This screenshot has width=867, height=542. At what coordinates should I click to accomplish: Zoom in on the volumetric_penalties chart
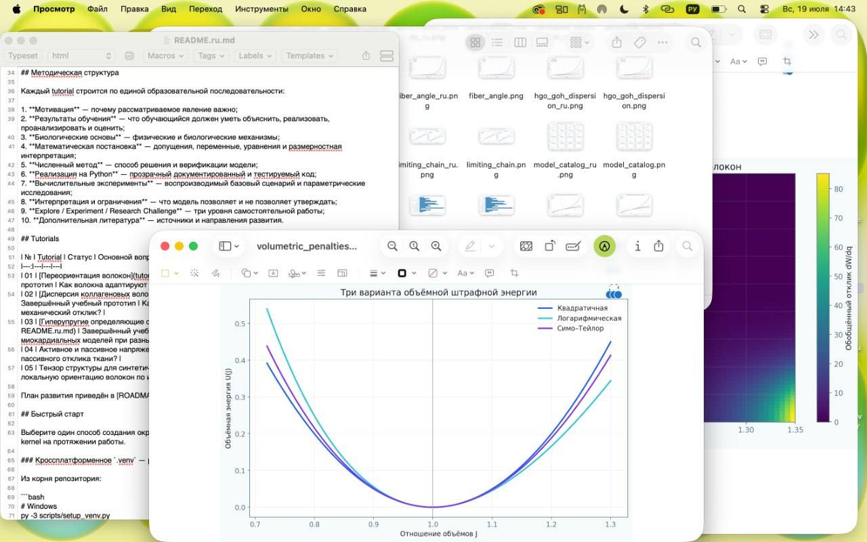pyautogui.click(x=436, y=247)
